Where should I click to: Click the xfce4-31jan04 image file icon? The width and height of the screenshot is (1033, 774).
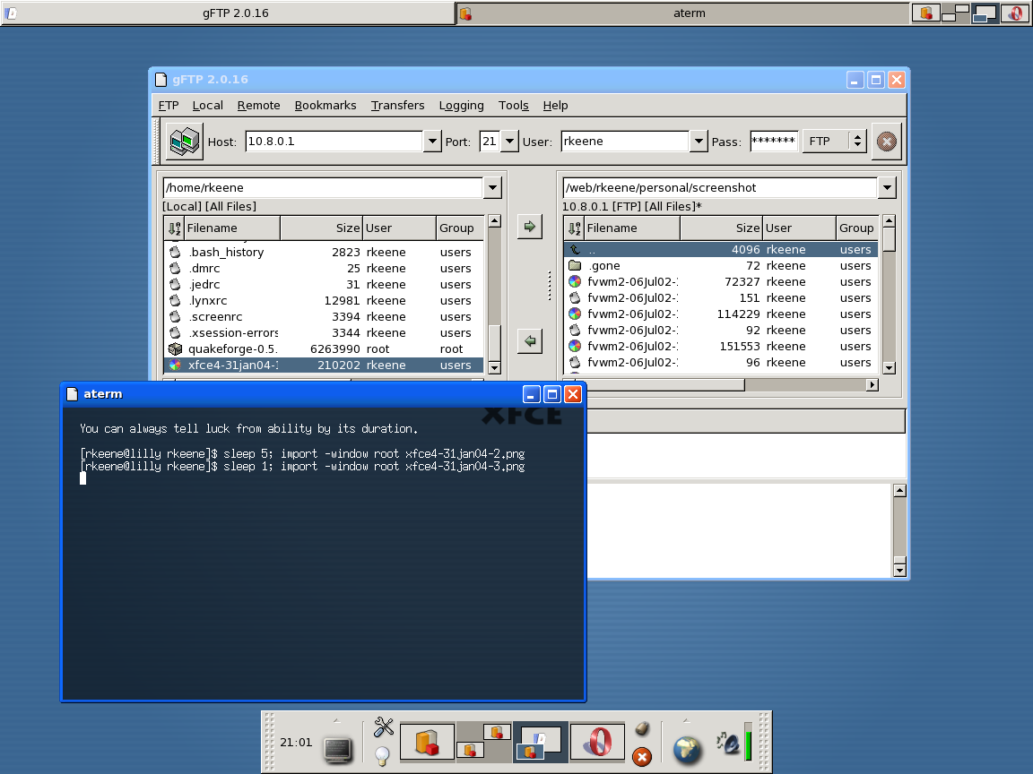(175, 365)
